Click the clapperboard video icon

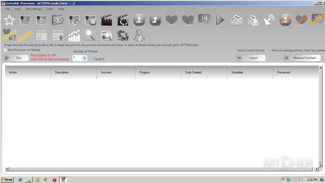107,20
